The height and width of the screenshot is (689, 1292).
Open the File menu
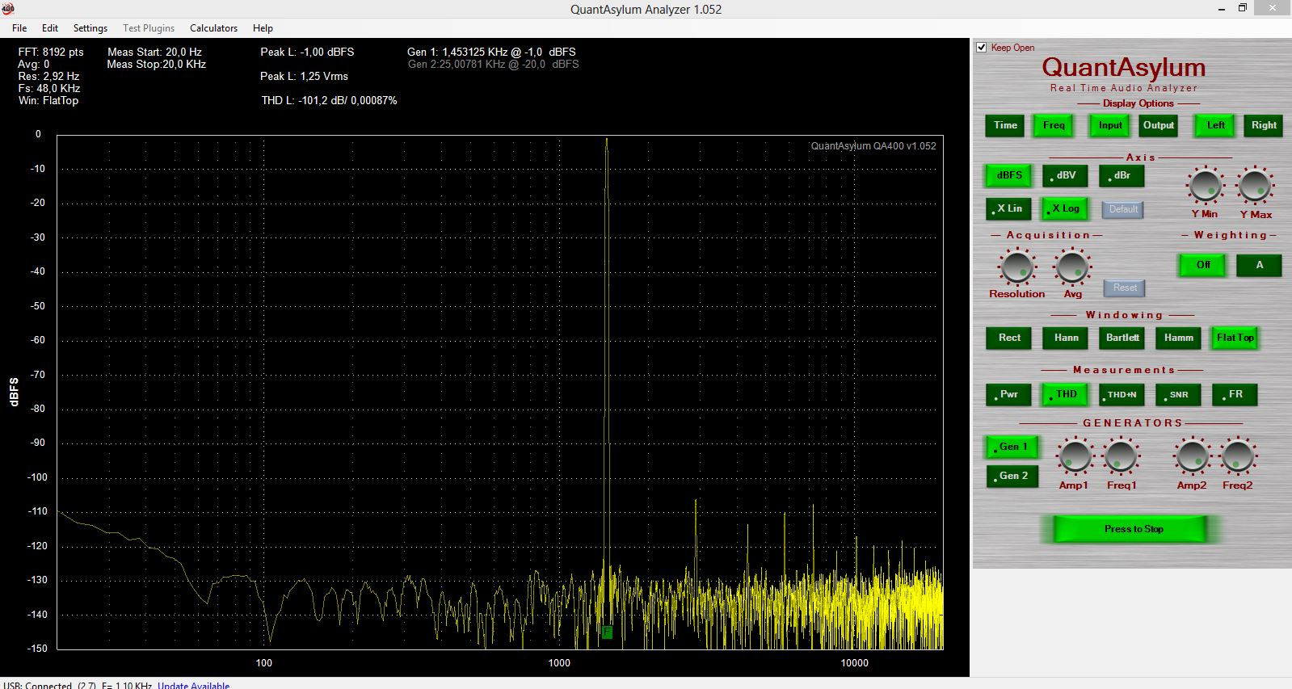(19, 27)
